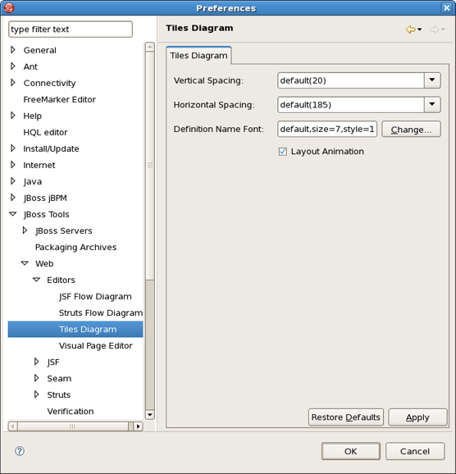This screenshot has height=474, width=456.
Task: Open the back history dropdown arrow
Action: (420, 30)
